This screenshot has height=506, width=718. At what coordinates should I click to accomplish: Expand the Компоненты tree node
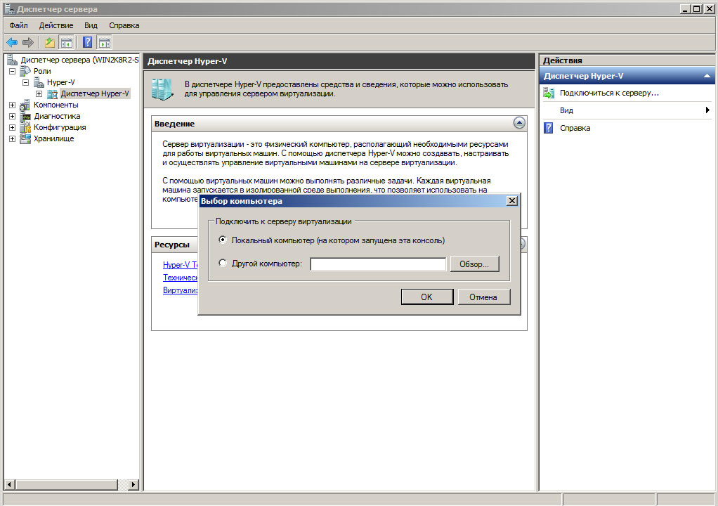point(13,105)
